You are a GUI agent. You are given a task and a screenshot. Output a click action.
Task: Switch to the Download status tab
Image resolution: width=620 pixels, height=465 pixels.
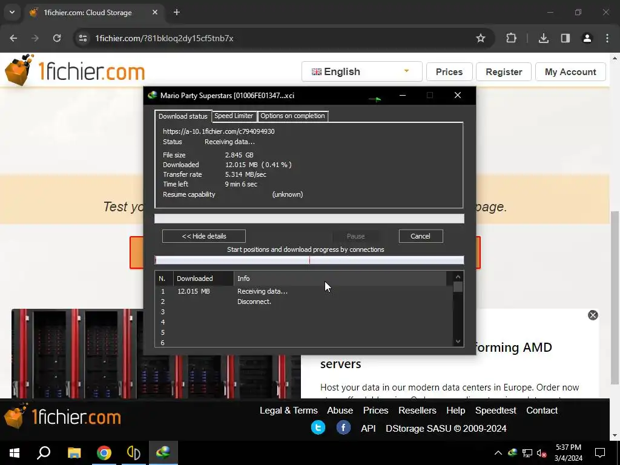[183, 116]
